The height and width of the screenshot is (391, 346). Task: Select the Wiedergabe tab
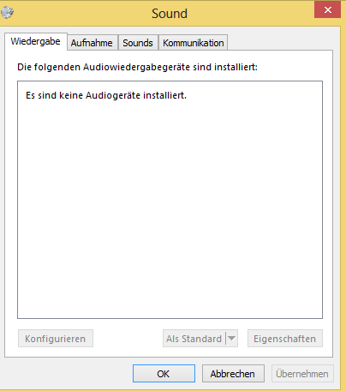pyautogui.click(x=36, y=41)
